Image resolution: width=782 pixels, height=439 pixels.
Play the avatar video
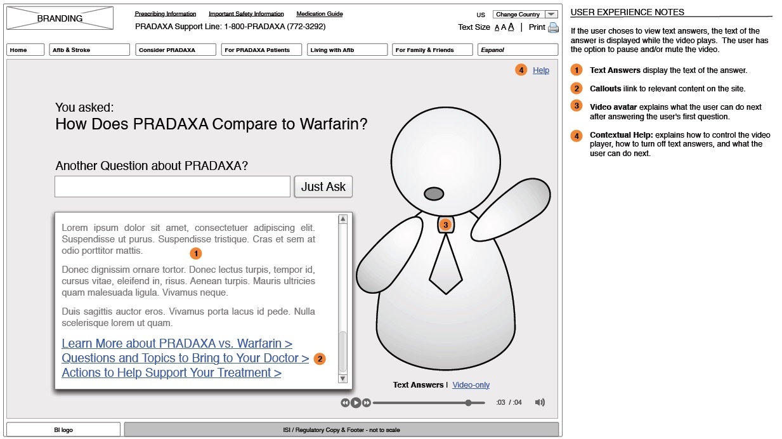(x=356, y=402)
